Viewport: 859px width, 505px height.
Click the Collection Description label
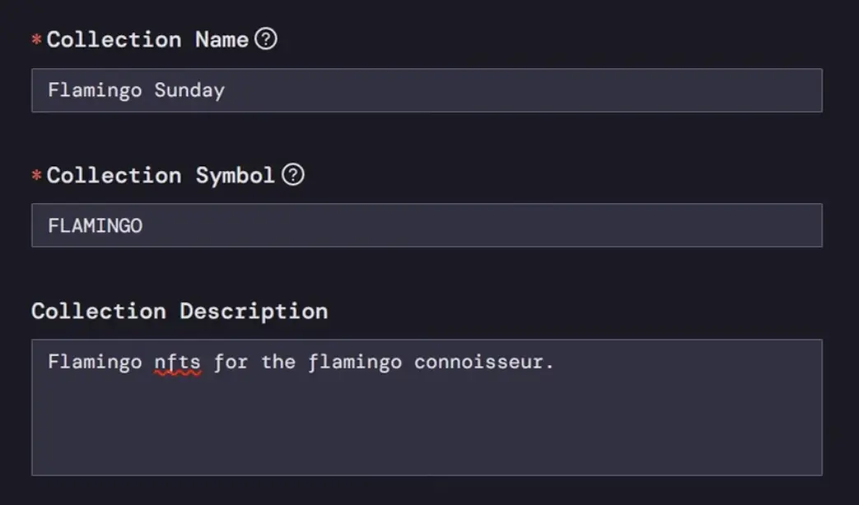point(179,311)
